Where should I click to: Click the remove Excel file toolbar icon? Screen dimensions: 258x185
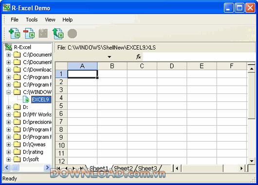29,34
